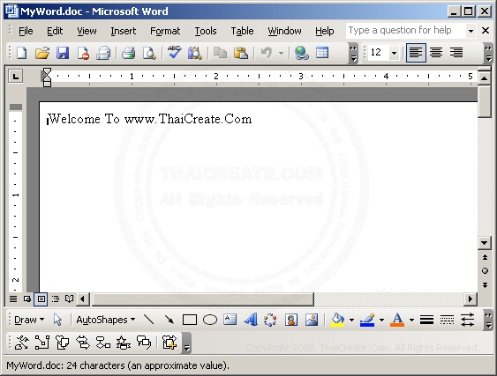Open the Insert menu
497x376 pixels.
pos(123,31)
